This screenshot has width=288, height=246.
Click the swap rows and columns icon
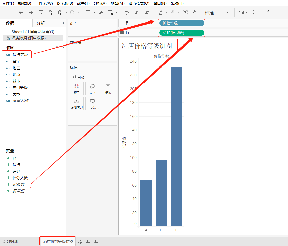127,12
